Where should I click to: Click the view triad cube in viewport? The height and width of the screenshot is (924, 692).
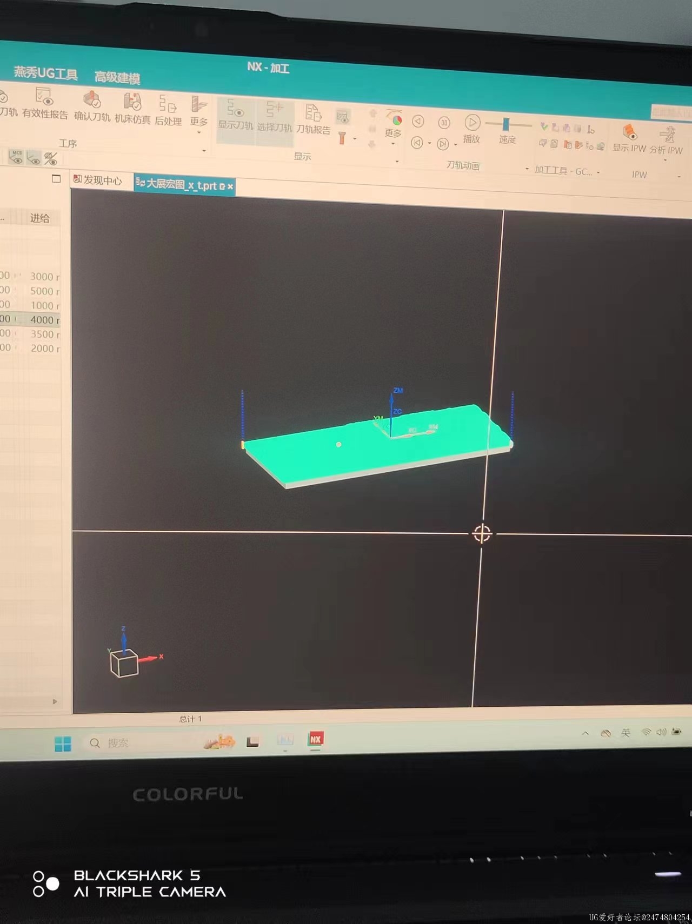pyautogui.click(x=124, y=663)
